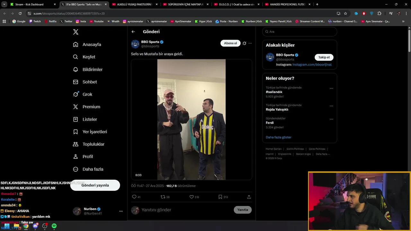Navigate back in browser
411x231 pixels.
point(5,13)
